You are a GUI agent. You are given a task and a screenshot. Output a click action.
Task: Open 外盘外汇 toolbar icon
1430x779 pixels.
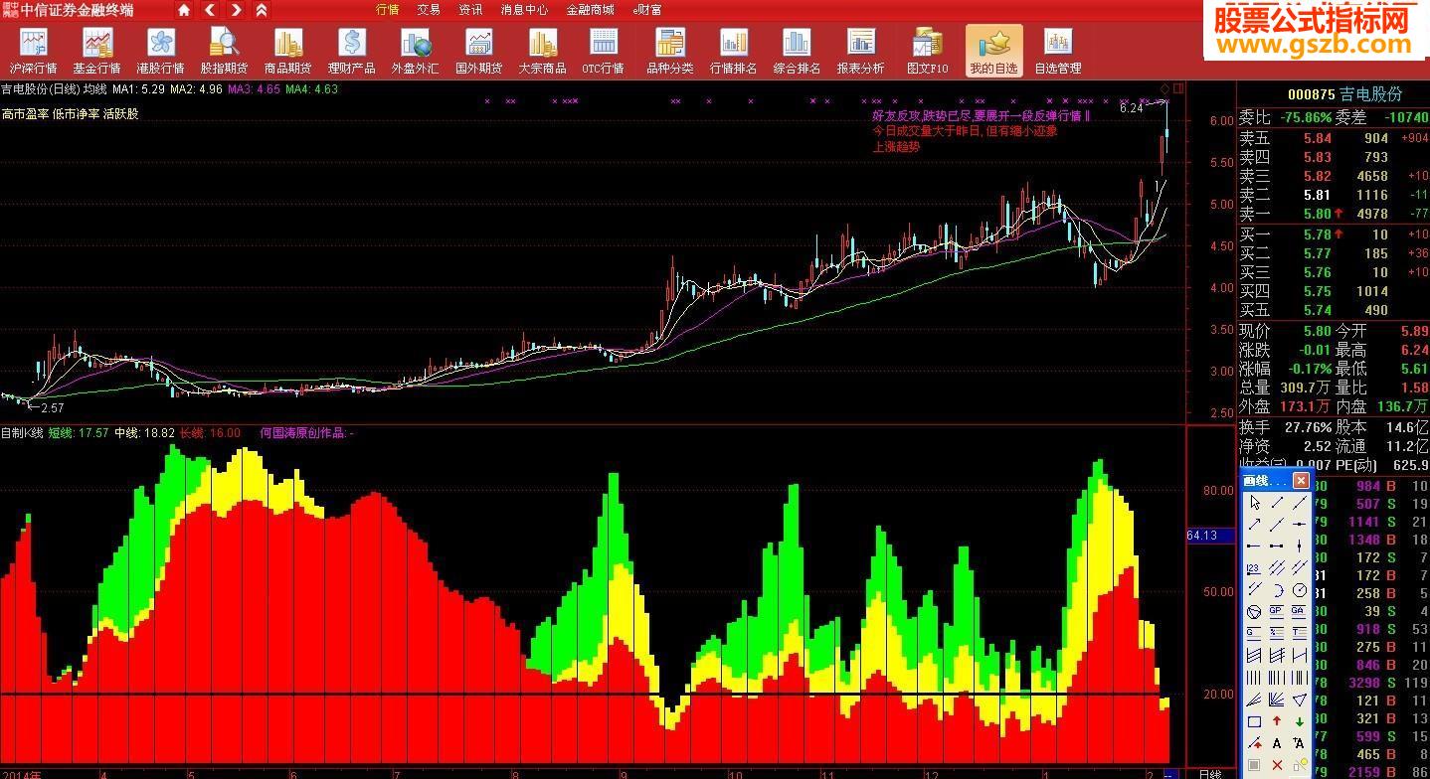tap(415, 51)
